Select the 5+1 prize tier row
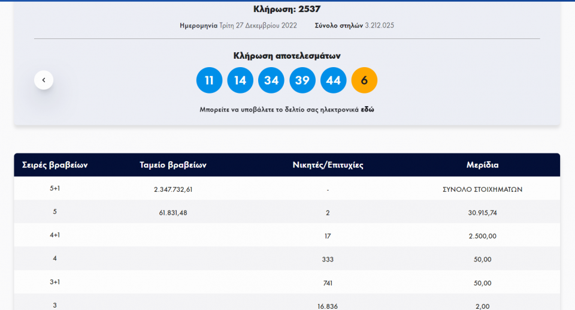 pyautogui.click(x=55, y=188)
